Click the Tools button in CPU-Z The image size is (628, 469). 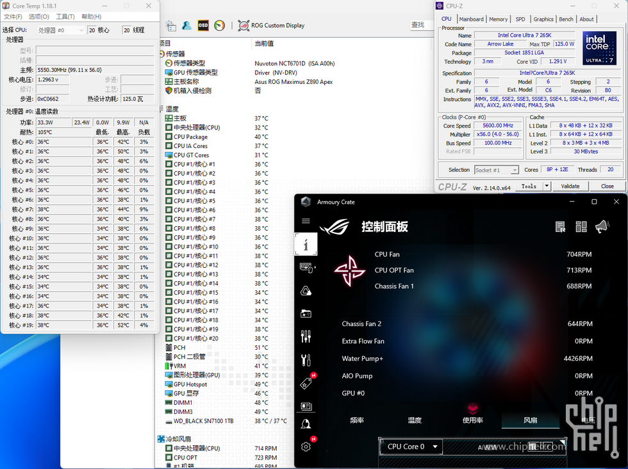(x=529, y=186)
